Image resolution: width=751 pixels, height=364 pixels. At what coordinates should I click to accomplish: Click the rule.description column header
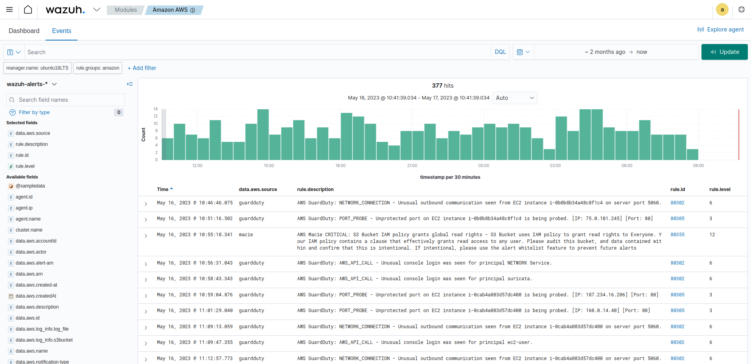315,189
